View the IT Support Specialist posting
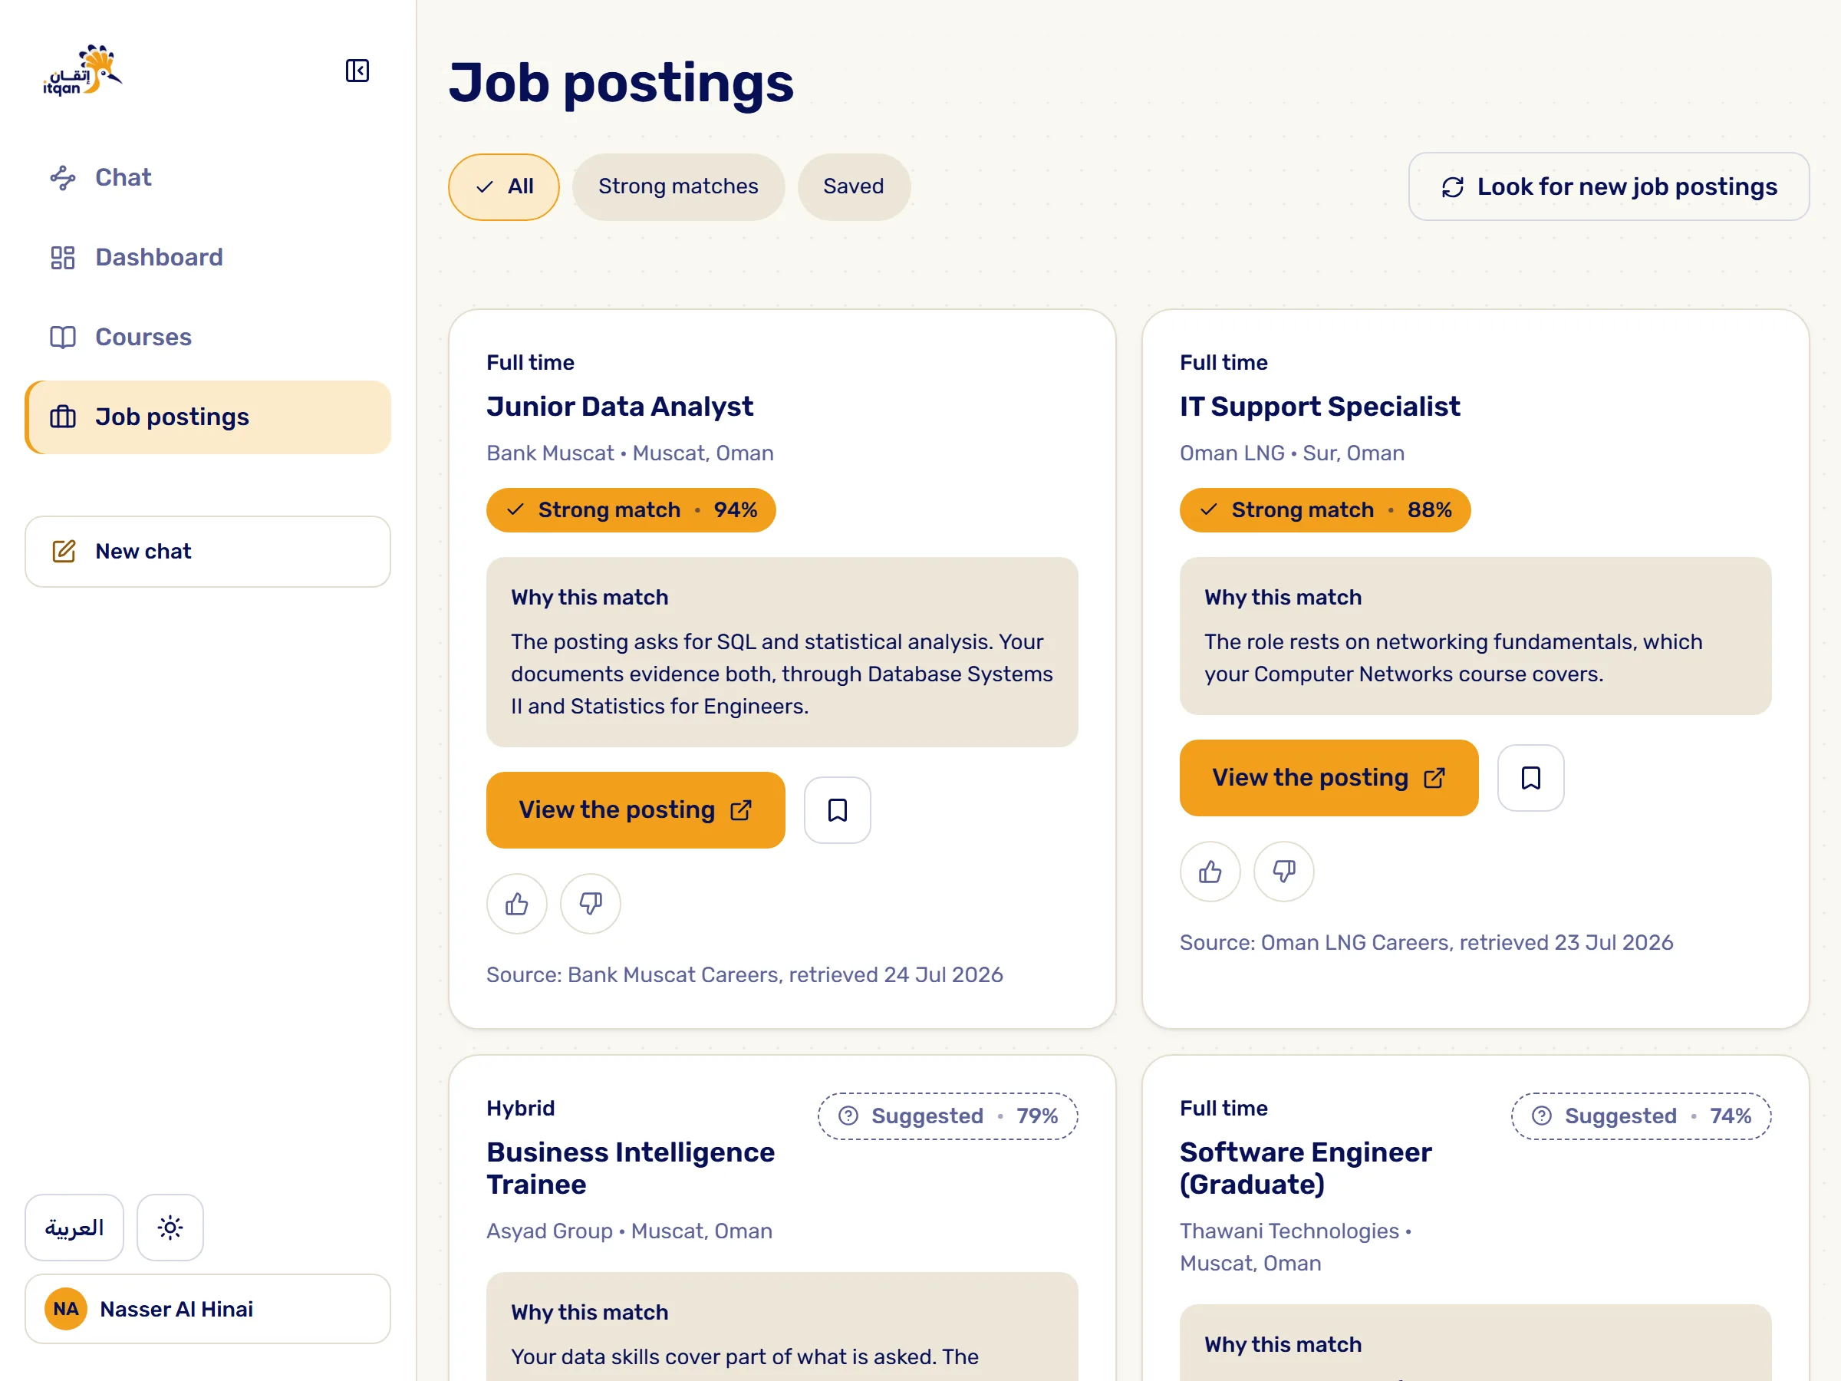The height and width of the screenshot is (1381, 1841). pyautogui.click(x=1329, y=777)
